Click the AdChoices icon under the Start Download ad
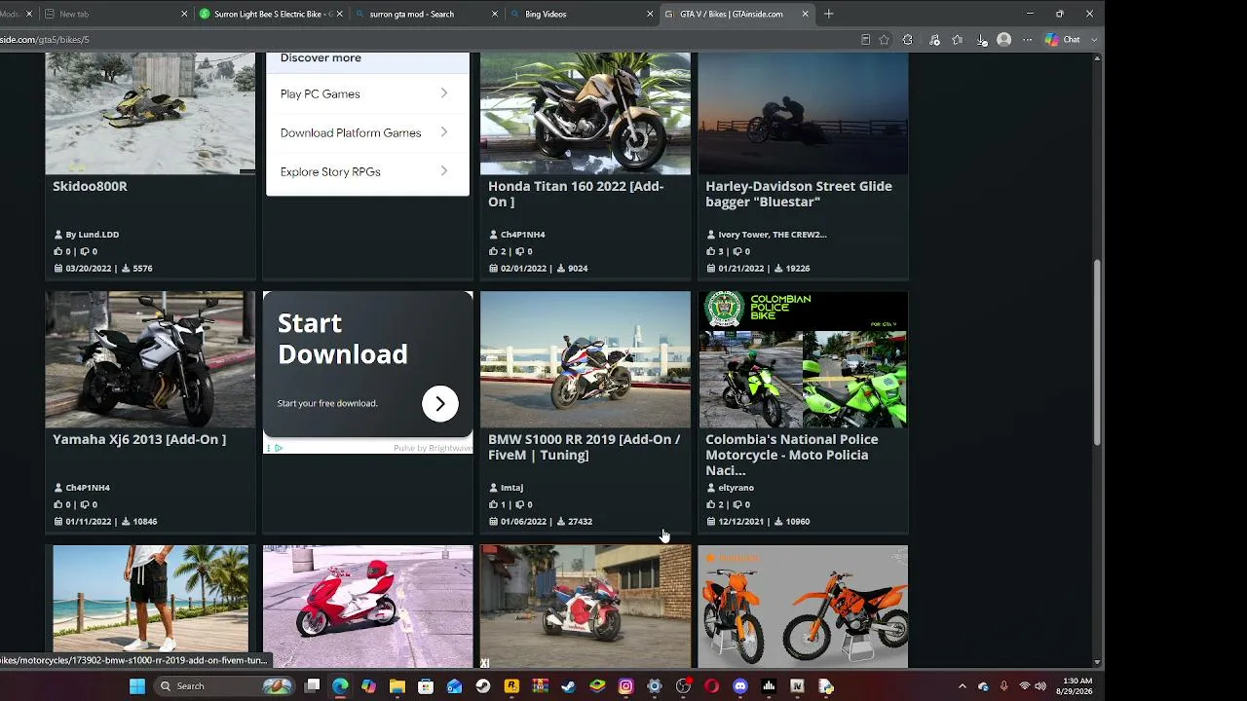 click(277, 448)
